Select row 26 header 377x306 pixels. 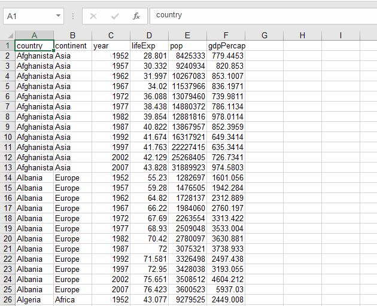[7, 299]
